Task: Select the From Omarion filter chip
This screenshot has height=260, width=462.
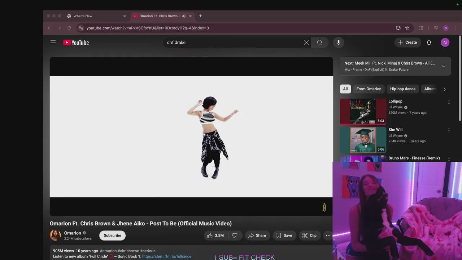Action: tap(369, 89)
